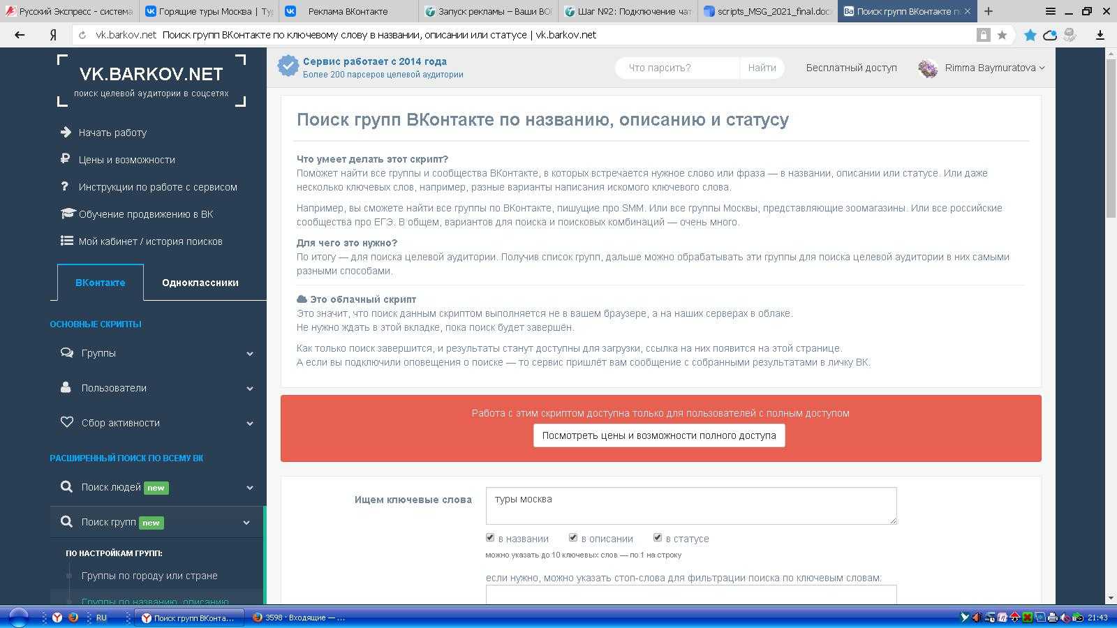Image resolution: width=1117 pixels, height=628 pixels.
Task: Click the 'Что парсить?' search field
Action: coord(677,68)
